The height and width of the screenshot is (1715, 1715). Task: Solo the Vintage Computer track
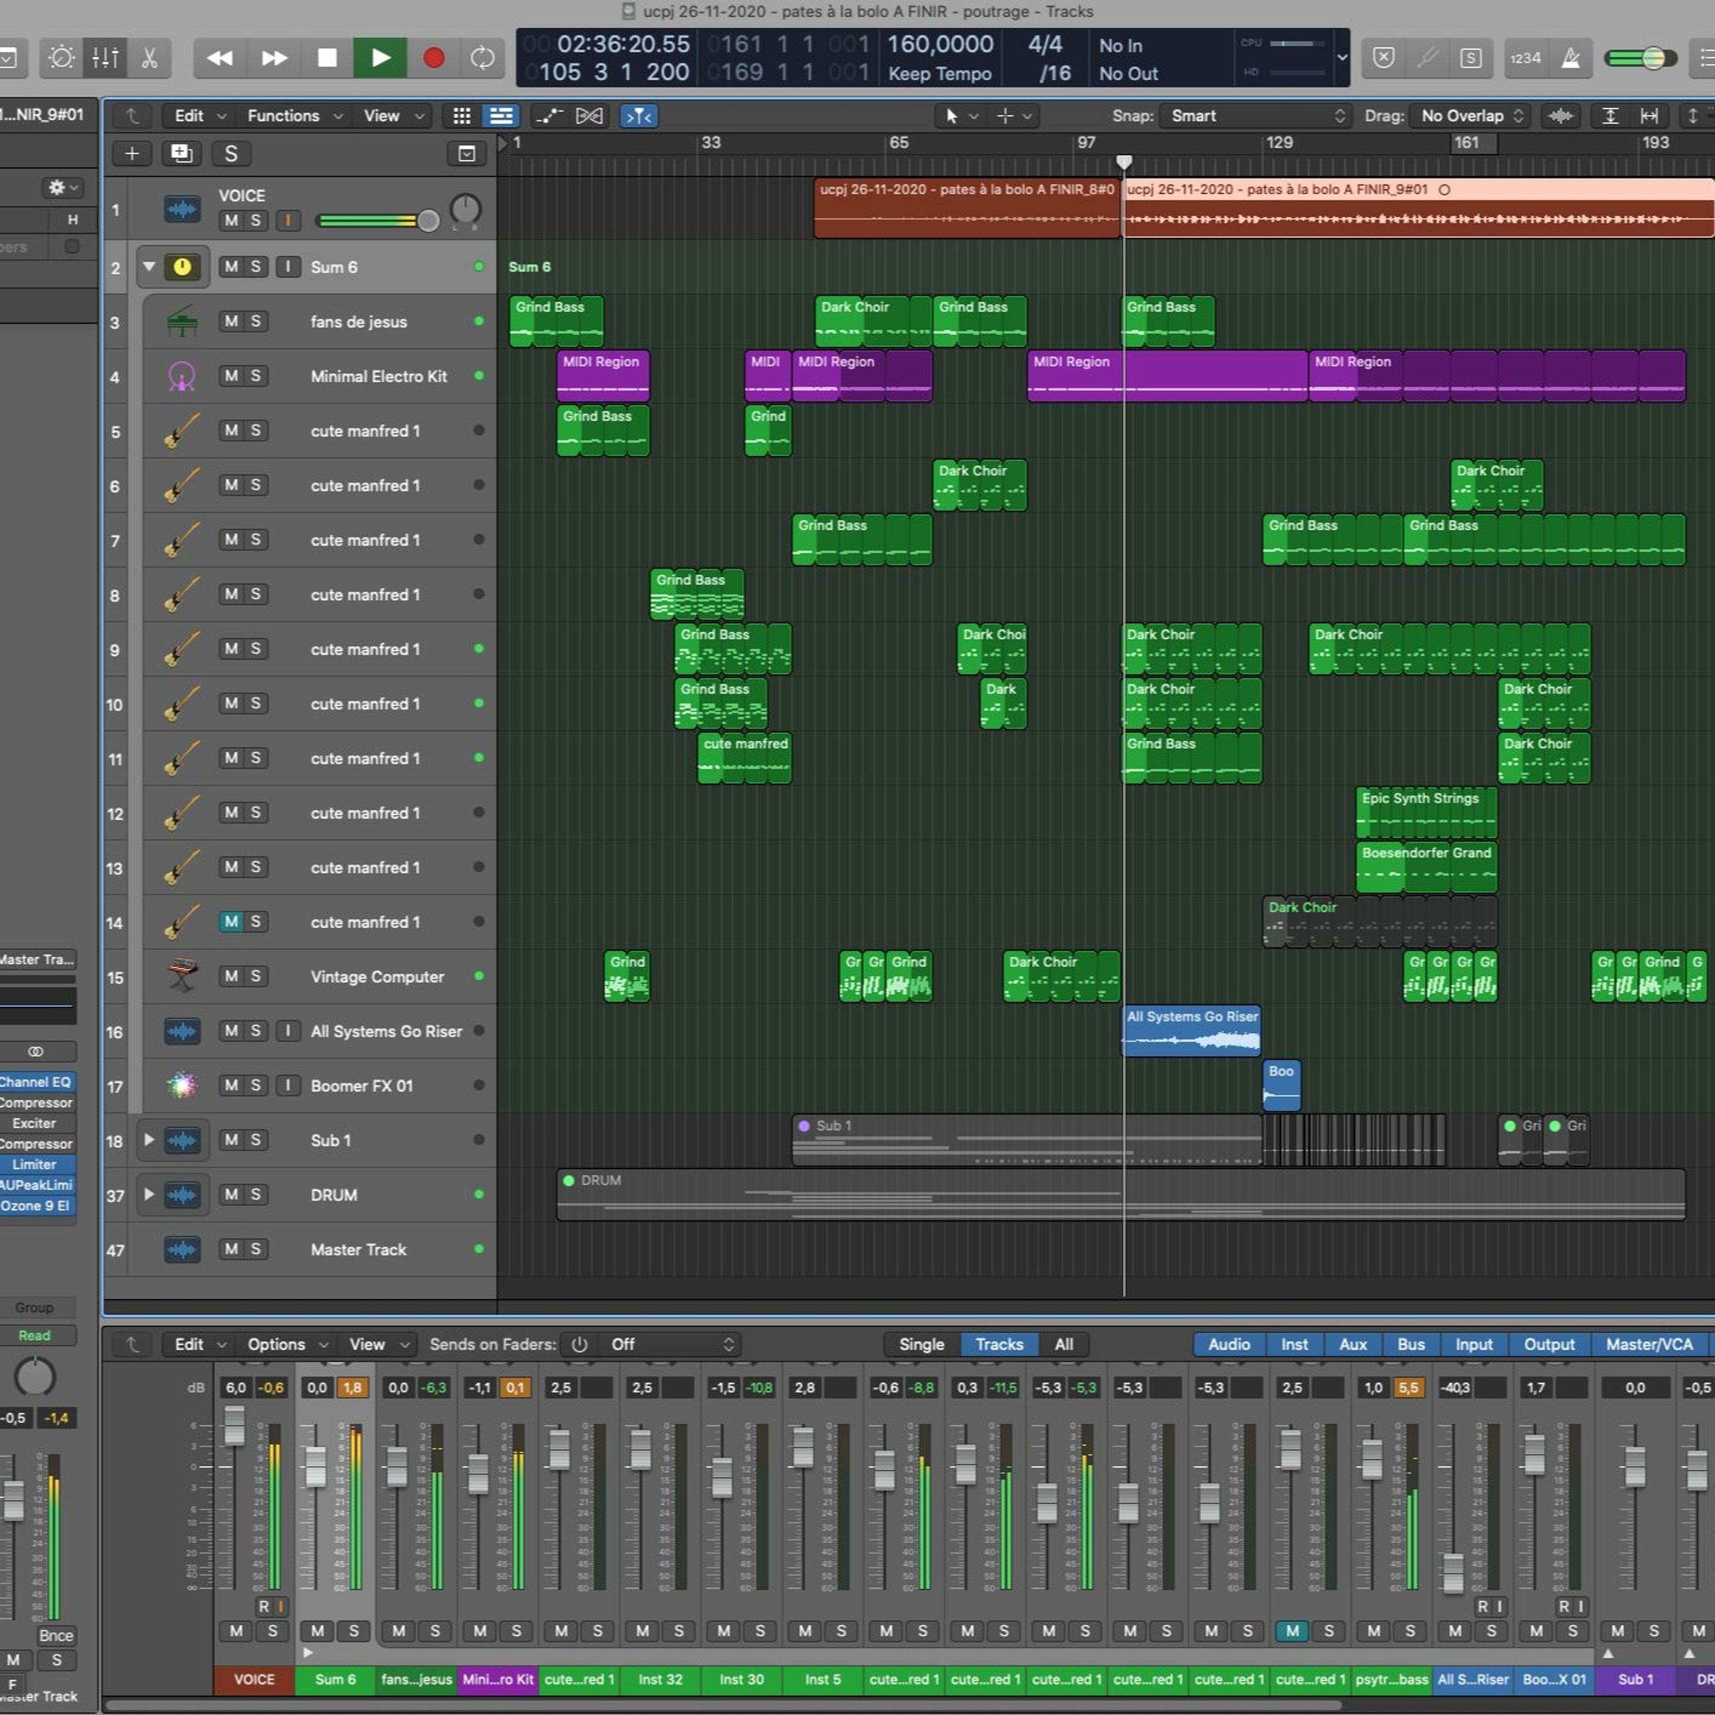point(256,976)
